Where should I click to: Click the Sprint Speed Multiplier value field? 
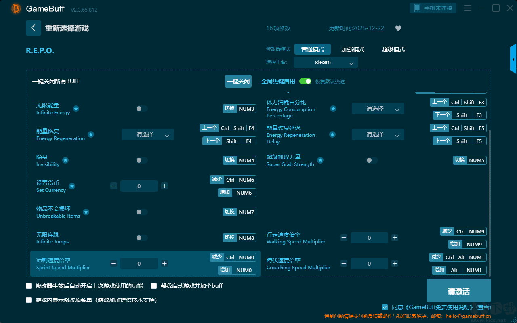139,264
